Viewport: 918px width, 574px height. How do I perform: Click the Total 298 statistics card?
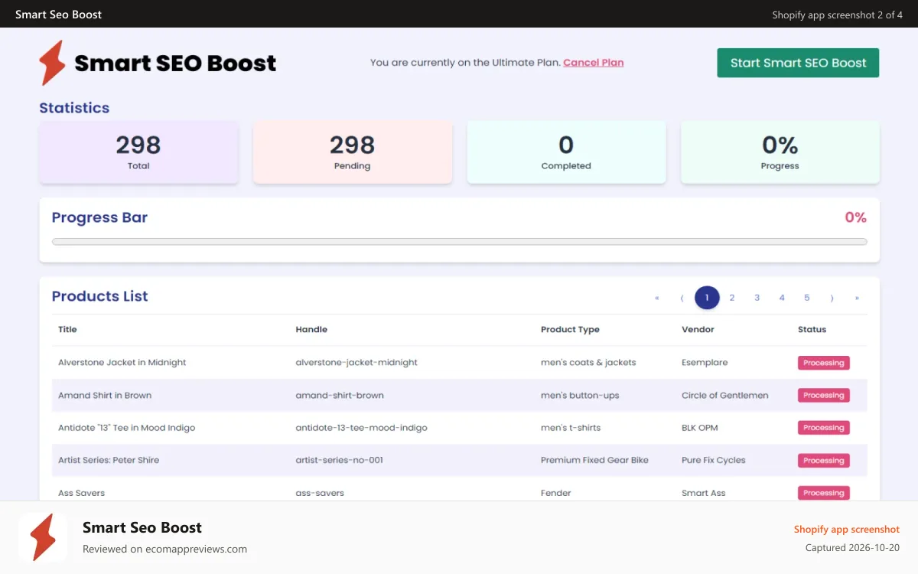(x=138, y=152)
